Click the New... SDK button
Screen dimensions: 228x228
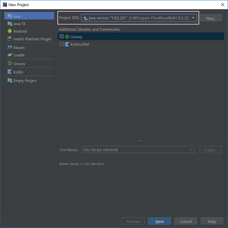(211, 18)
